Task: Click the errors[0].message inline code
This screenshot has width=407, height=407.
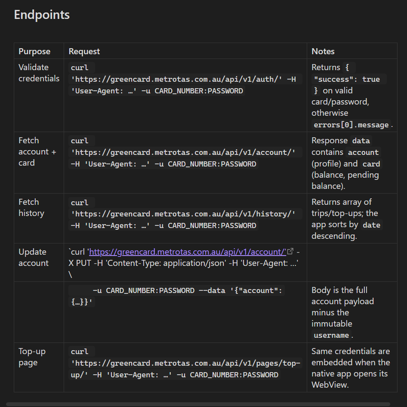Action: pyautogui.click(x=351, y=125)
